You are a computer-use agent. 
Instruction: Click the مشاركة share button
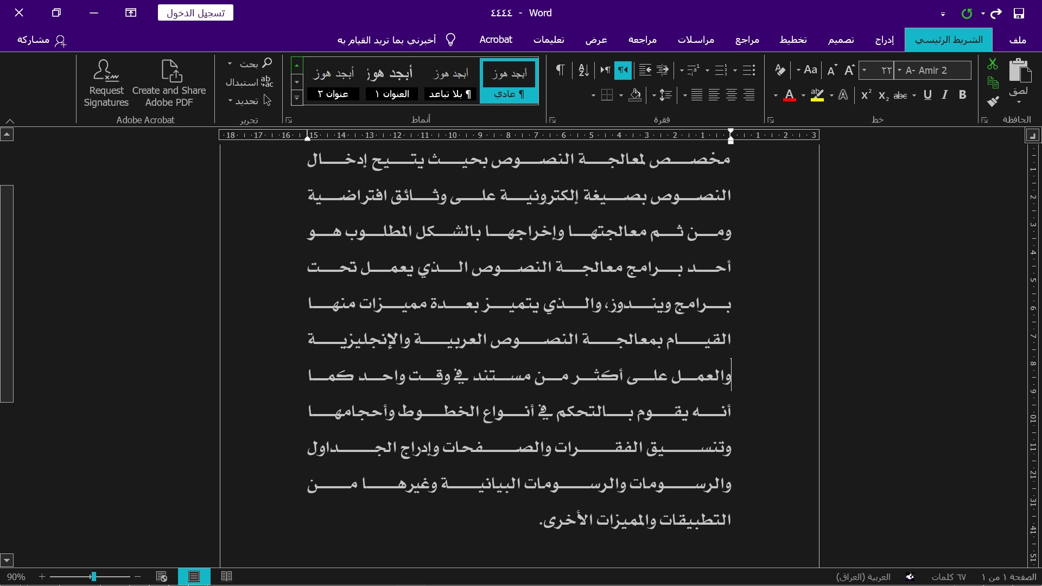point(41,40)
